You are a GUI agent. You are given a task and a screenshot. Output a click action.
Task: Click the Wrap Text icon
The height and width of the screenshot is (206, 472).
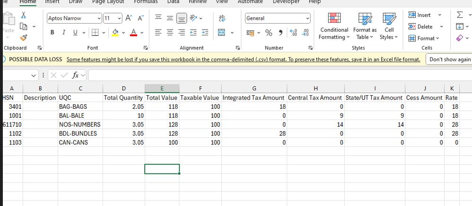pyautogui.click(x=222, y=18)
